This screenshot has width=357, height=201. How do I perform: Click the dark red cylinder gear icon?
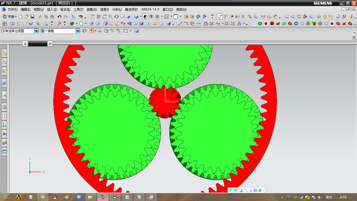coord(272,24)
